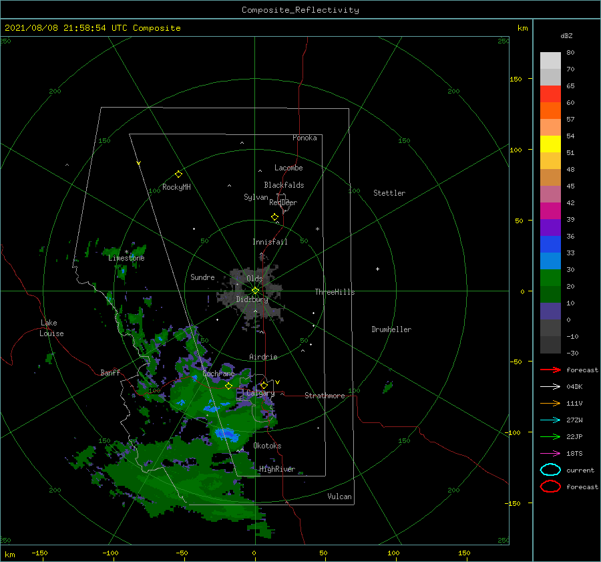601x562 pixels.
Task: Click the Vulcan city label
Action: pyautogui.click(x=340, y=497)
